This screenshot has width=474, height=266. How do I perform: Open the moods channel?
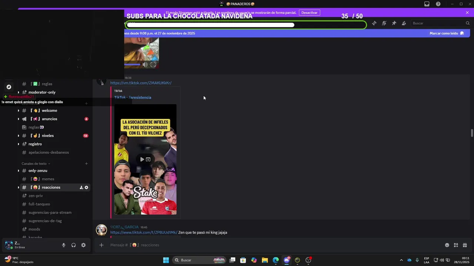[x=54, y=229]
